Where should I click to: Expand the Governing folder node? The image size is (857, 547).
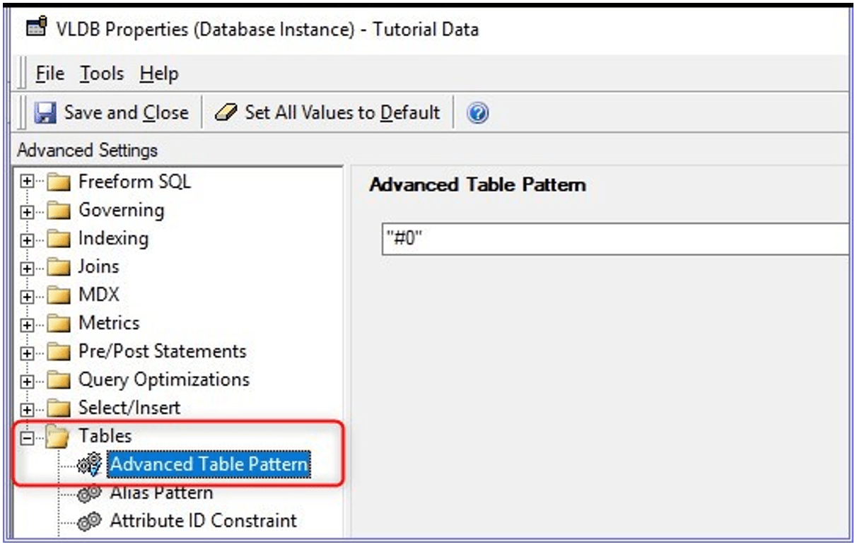point(28,211)
